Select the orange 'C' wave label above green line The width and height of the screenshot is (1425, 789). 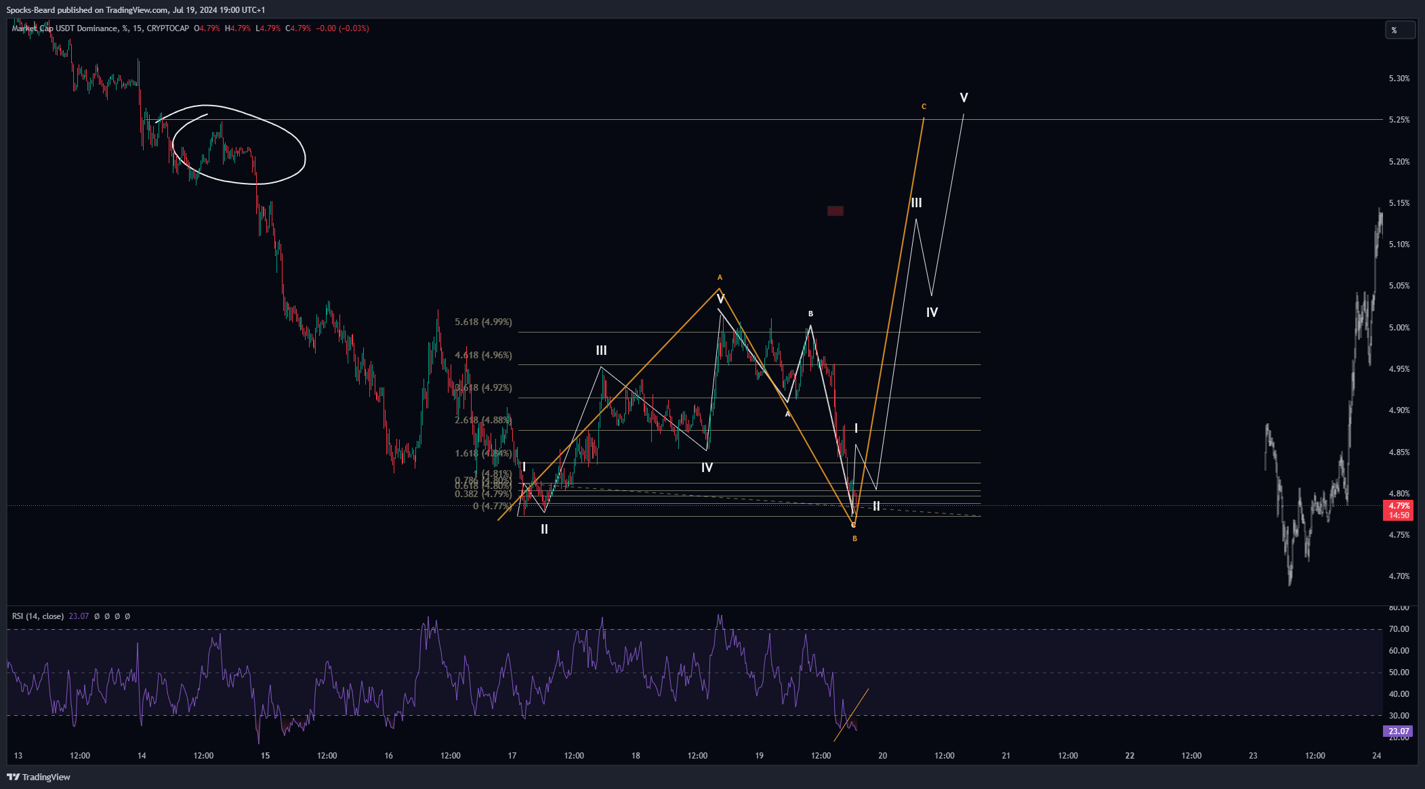pos(924,106)
